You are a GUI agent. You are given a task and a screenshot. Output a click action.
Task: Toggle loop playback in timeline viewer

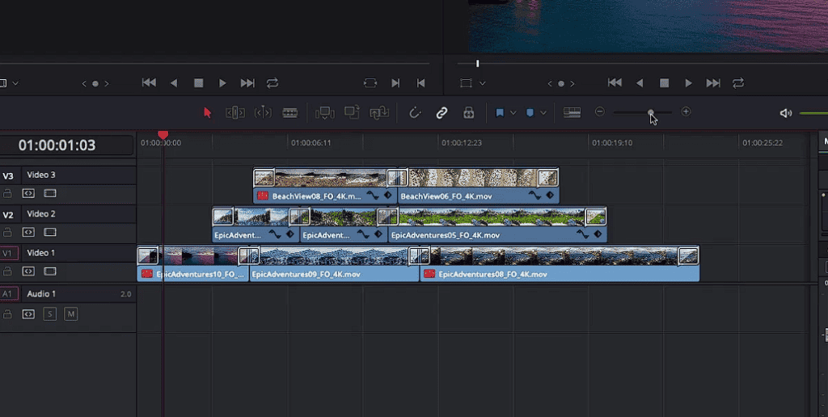(738, 83)
